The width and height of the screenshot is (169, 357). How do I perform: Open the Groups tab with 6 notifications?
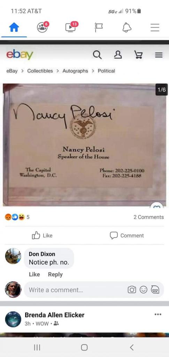pos(43,27)
